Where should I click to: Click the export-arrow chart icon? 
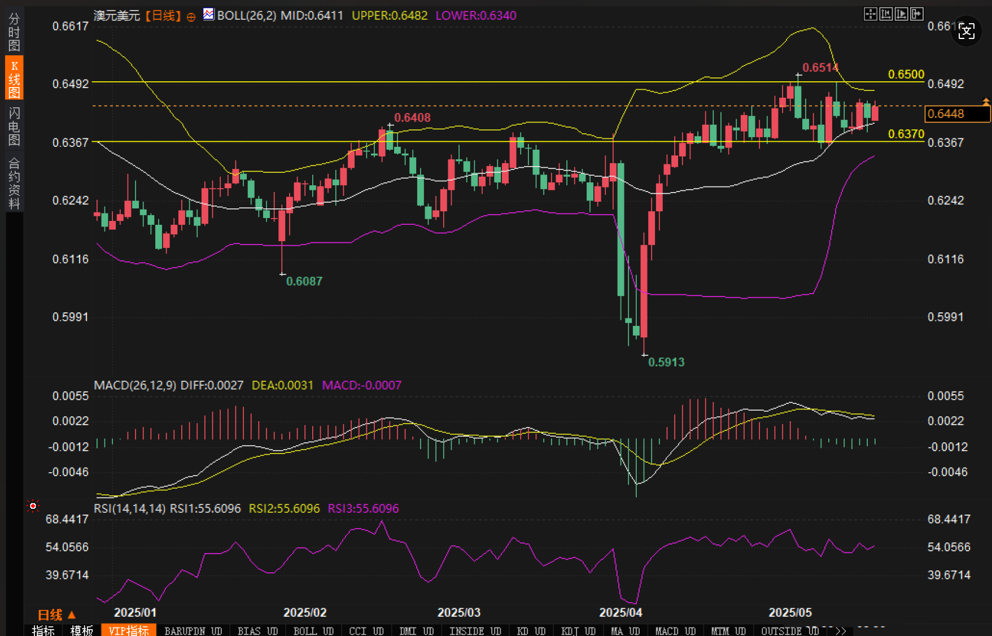916,14
